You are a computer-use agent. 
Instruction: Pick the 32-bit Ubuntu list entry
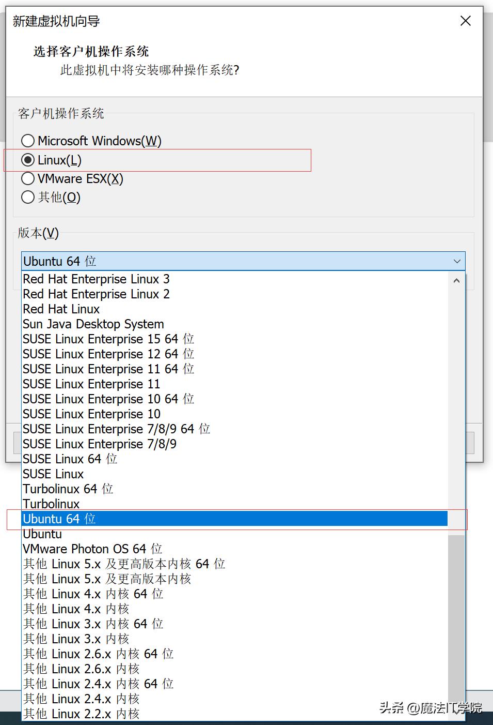42,534
